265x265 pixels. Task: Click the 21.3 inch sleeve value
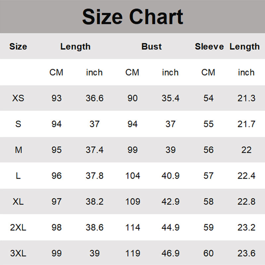coord(246,98)
